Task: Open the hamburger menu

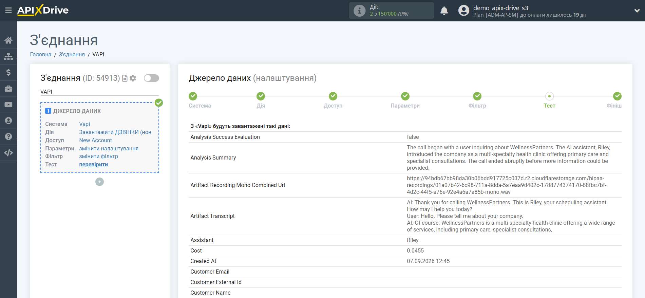Action: coord(8,11)
